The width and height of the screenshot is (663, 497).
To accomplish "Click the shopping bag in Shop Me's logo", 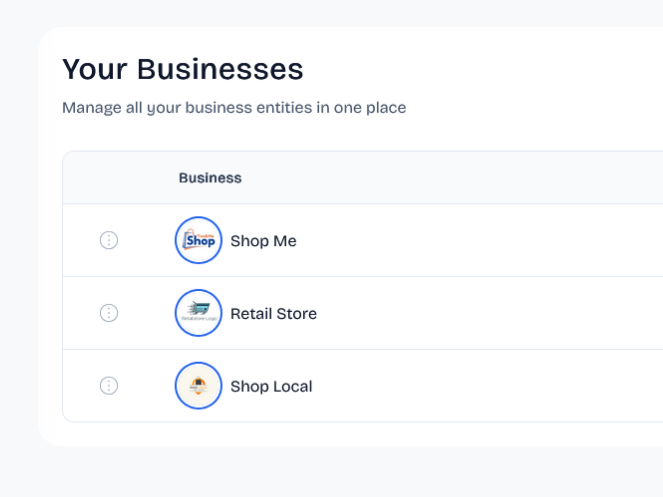I will click(x=189, y=241).
